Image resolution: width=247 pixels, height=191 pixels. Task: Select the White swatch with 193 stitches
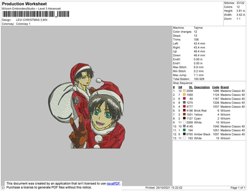tap(184, 138)
